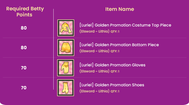
Task: Select the Golden Promotion Shoes name
Action: [112, 85]
